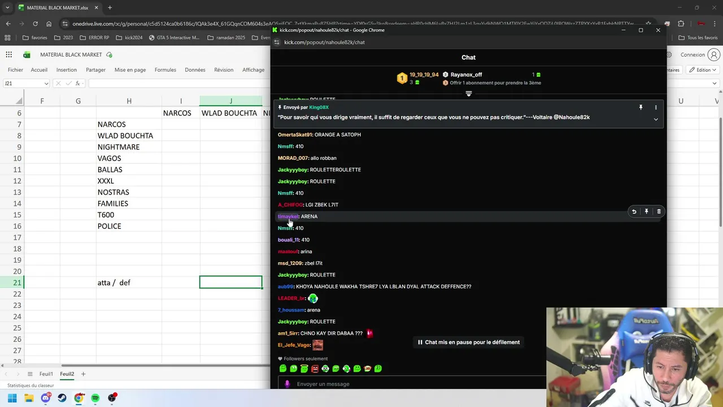This screenshot has width=723, height=407.
Task: Insert the red angry Kick emote
Action: pyautogui.click(x=315, y=369)
